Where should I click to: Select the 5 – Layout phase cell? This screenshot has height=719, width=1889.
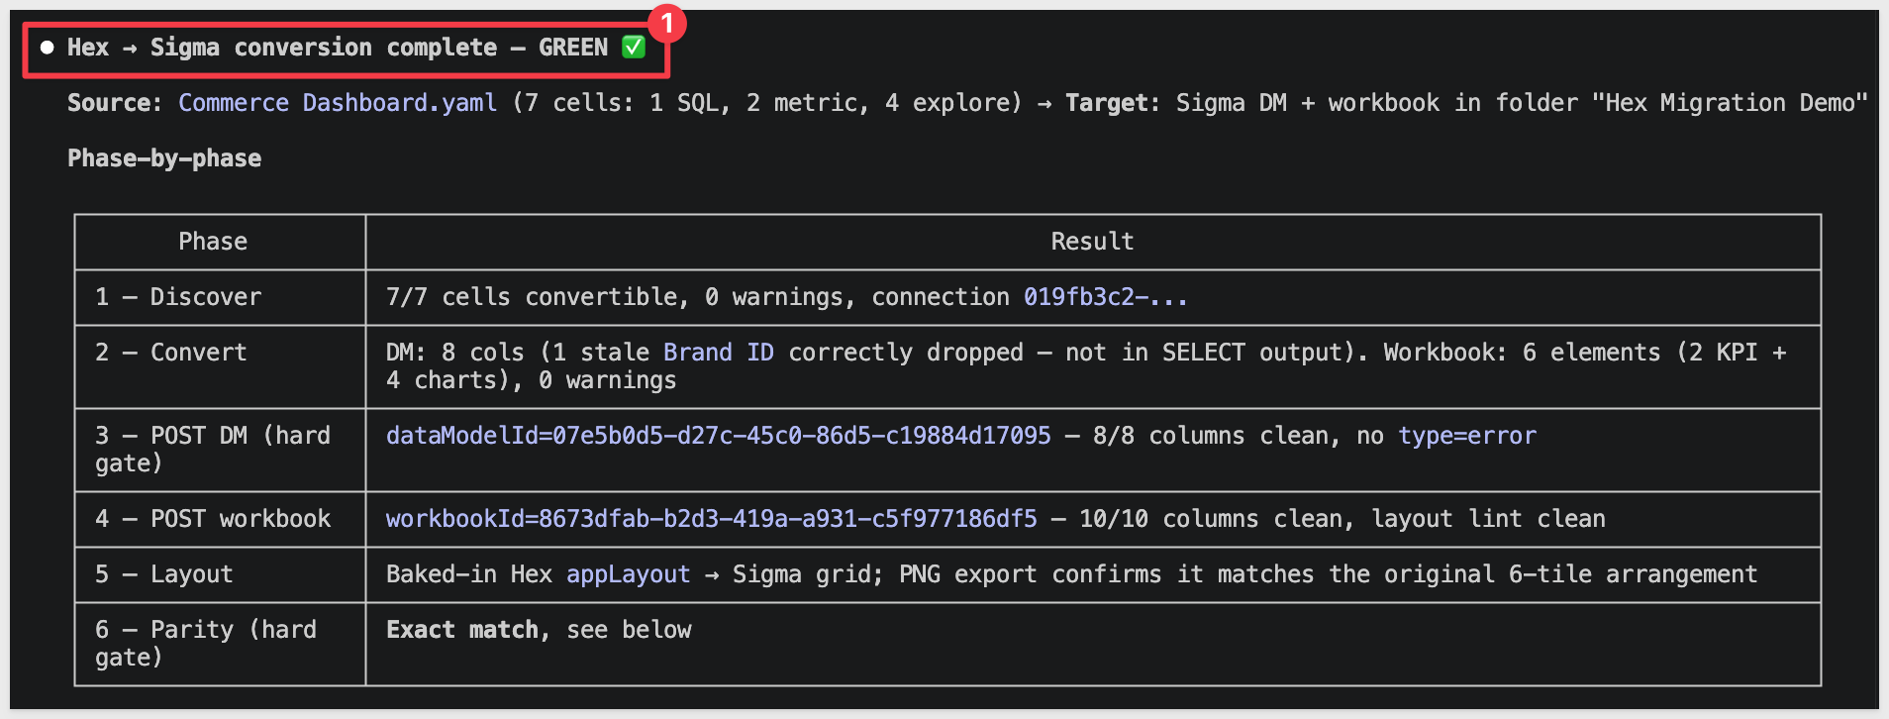tap(220, 574)
